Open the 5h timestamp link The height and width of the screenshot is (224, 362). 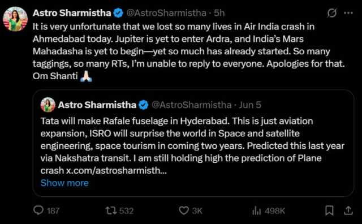point(219,13)
